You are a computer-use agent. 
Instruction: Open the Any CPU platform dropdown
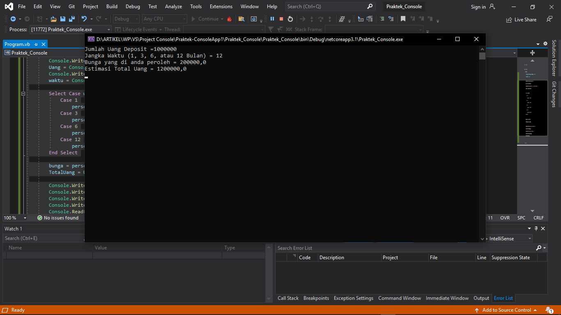tap(164, 19)
